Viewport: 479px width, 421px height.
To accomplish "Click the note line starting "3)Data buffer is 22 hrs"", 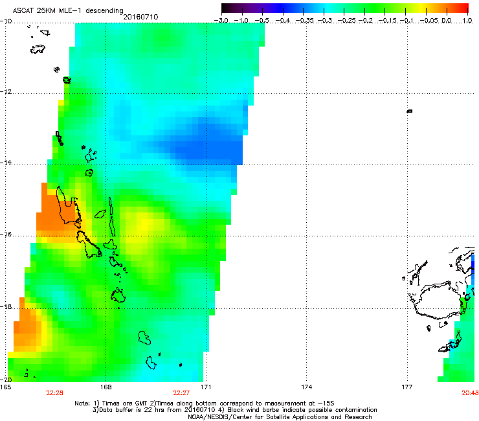I will tap(234, 410).
